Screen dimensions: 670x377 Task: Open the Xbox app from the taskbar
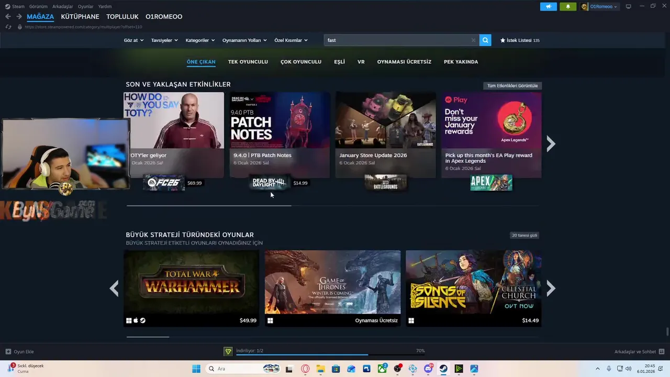(382, 369)
